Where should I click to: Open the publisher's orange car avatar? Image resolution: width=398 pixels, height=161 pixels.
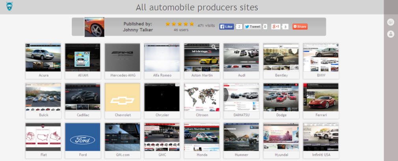click(x=94, y=27)
